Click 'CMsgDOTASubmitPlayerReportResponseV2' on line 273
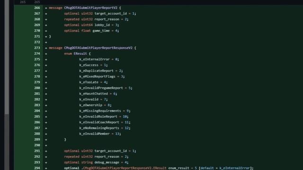Viewport: 303px width, 170px height. tap(98, 48)
